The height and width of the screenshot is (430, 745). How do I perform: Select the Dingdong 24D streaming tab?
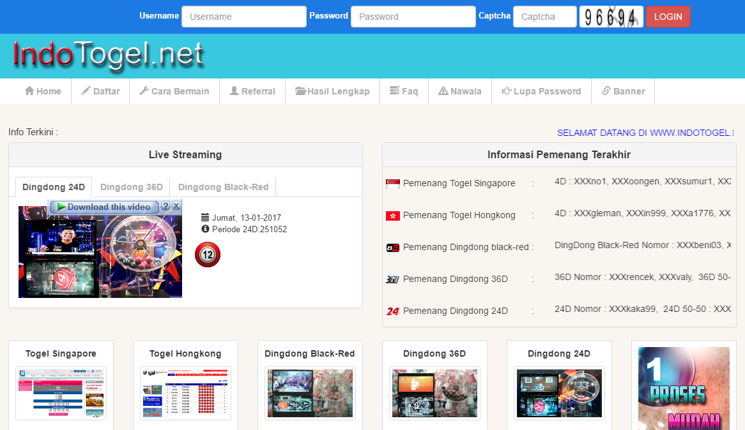pos(54,187)
